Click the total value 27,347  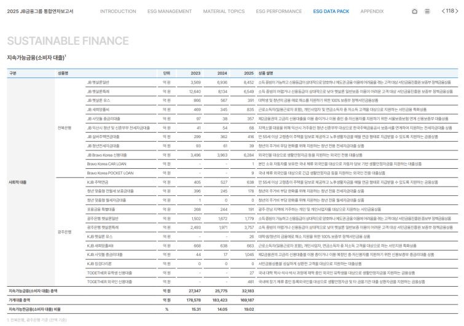(195, 291)
